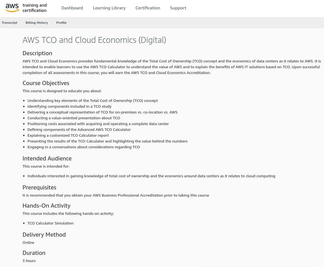Open the Dashboard menu item
The image size is (324, 267).
pyautogui.click(x=72, y=8)
